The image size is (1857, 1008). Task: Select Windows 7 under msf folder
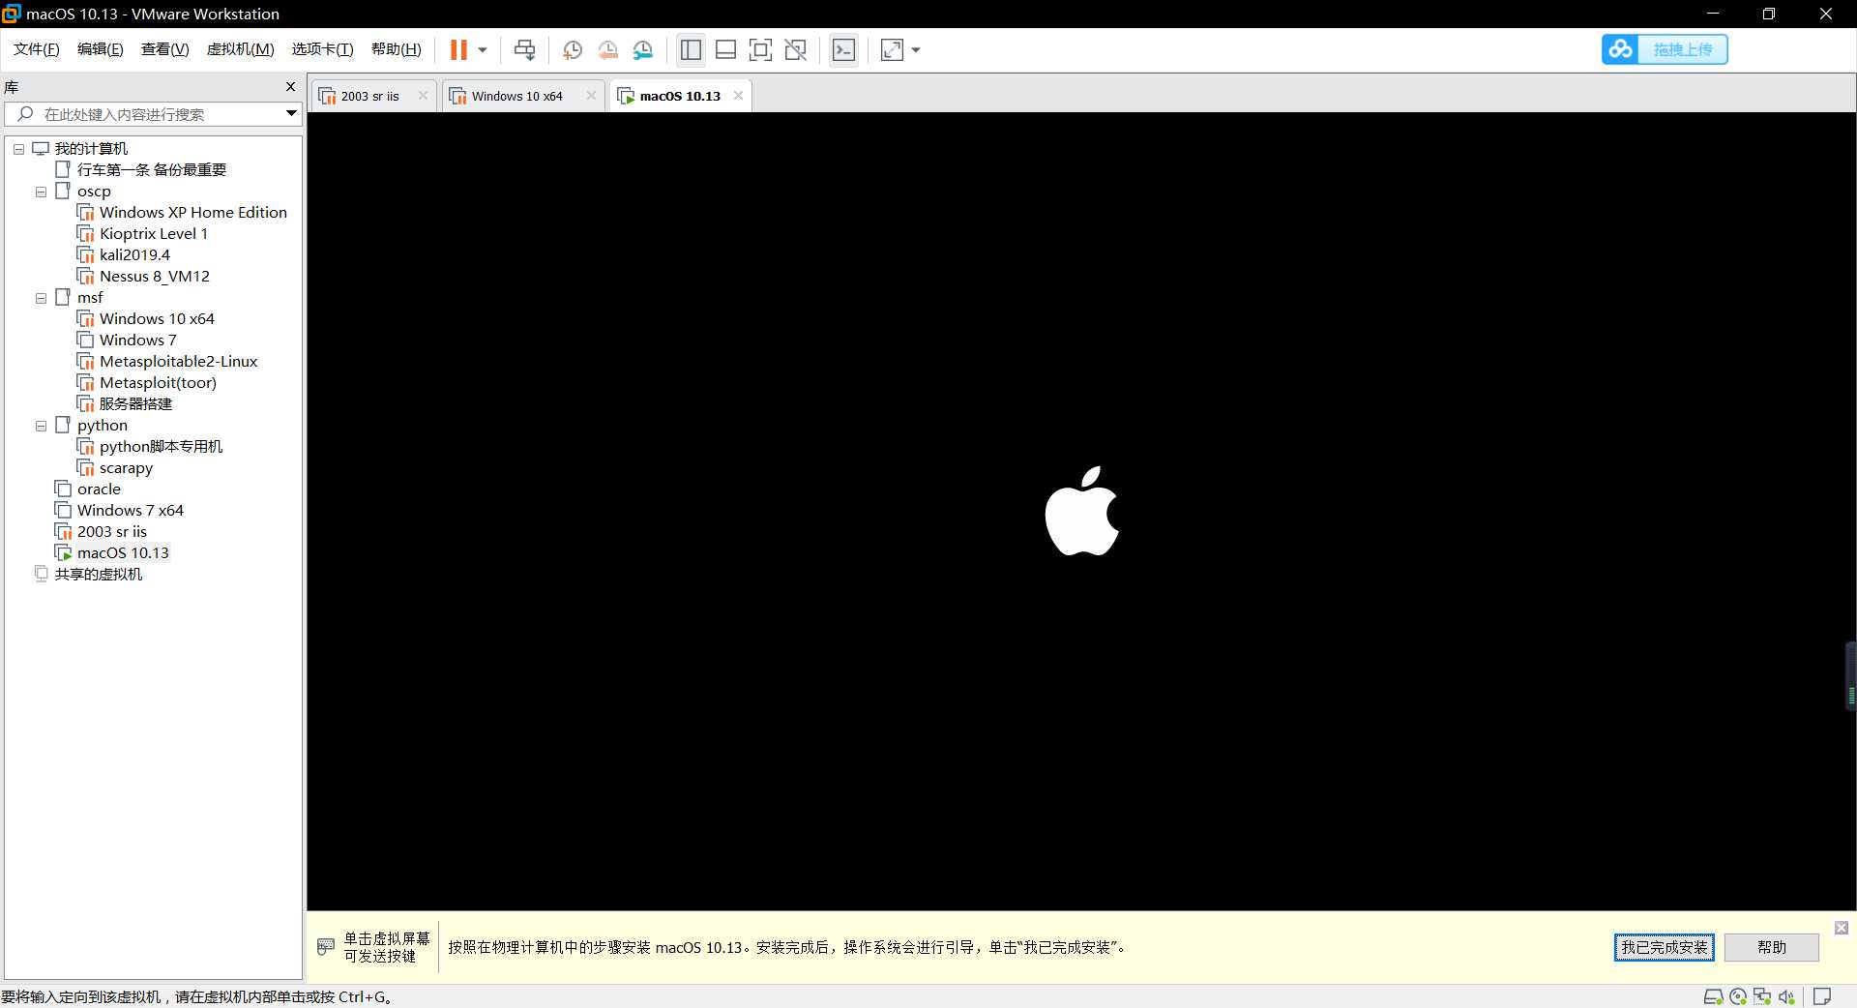point(137,340)
